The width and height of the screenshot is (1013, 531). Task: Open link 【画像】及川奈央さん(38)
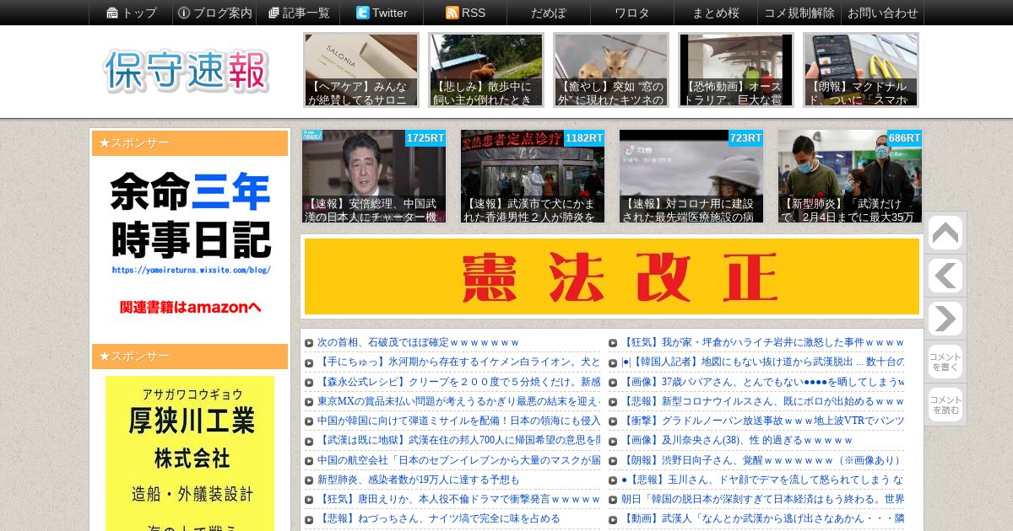pos(737,440)
